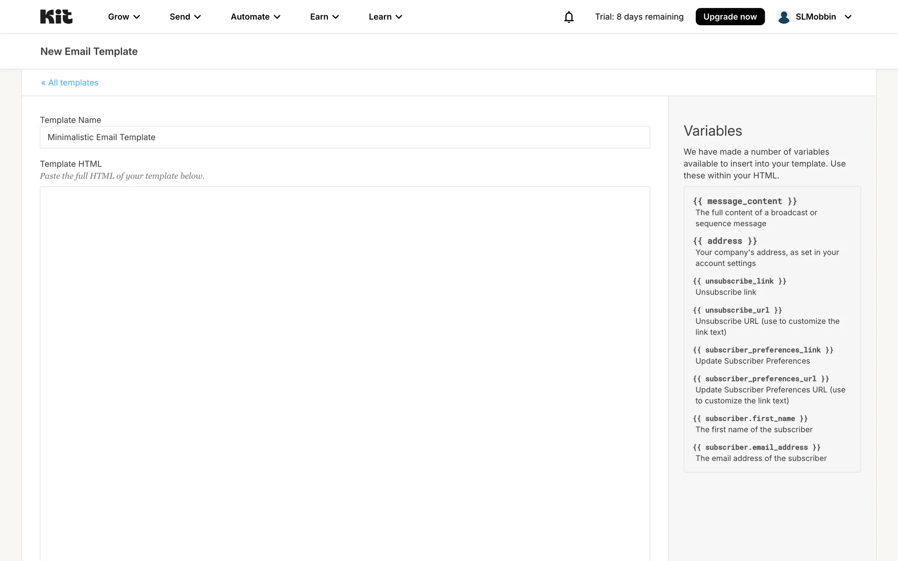
Task: Click the unsubscribe_link variable
Action: 739,281
